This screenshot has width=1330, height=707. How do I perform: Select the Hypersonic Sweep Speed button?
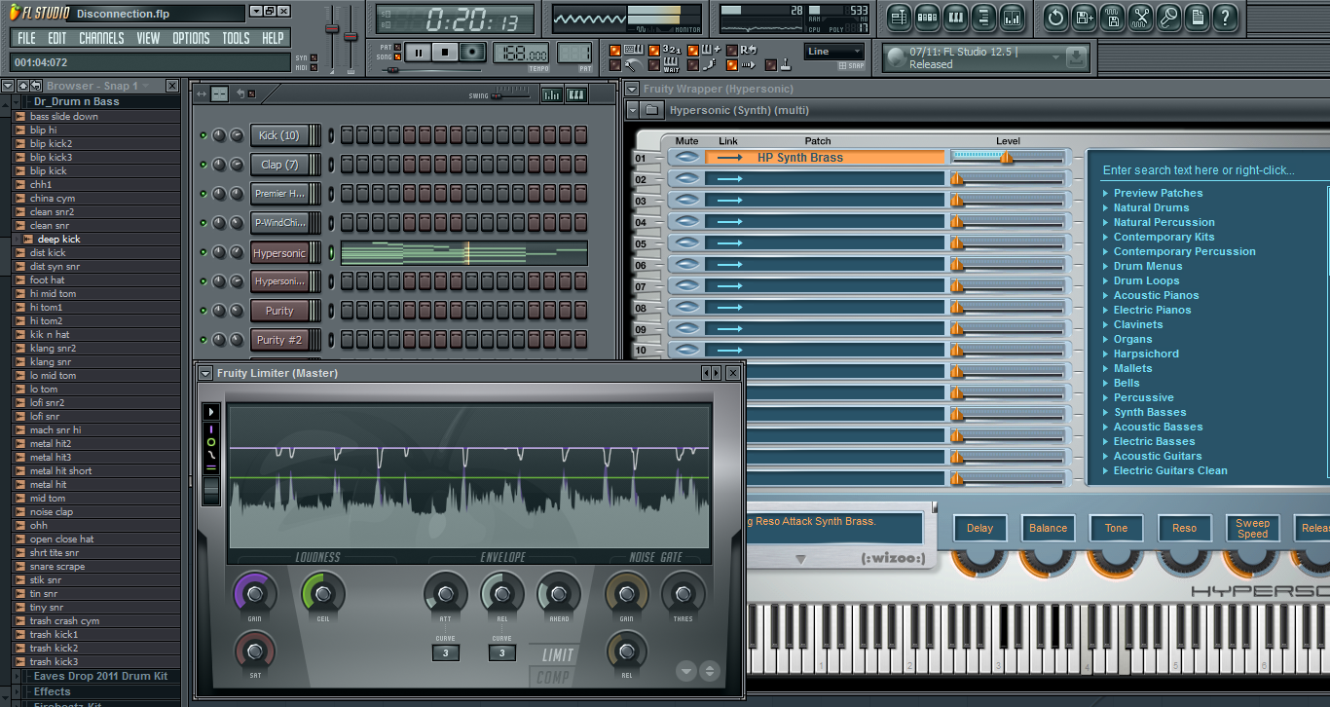(x=1252, y=528)
